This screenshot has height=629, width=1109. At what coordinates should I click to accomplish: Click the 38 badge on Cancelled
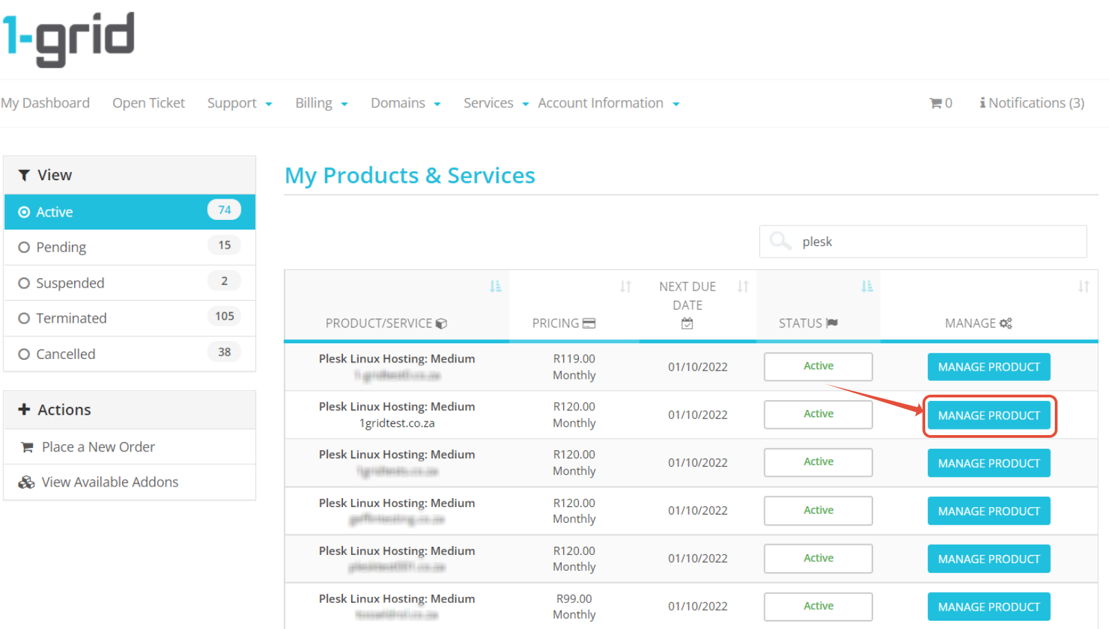[224, 352]
